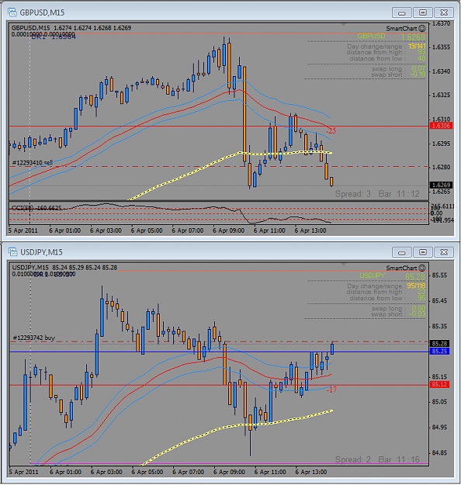
Task: Click the 1.6340 price scale label
Action: click(441, 71)
